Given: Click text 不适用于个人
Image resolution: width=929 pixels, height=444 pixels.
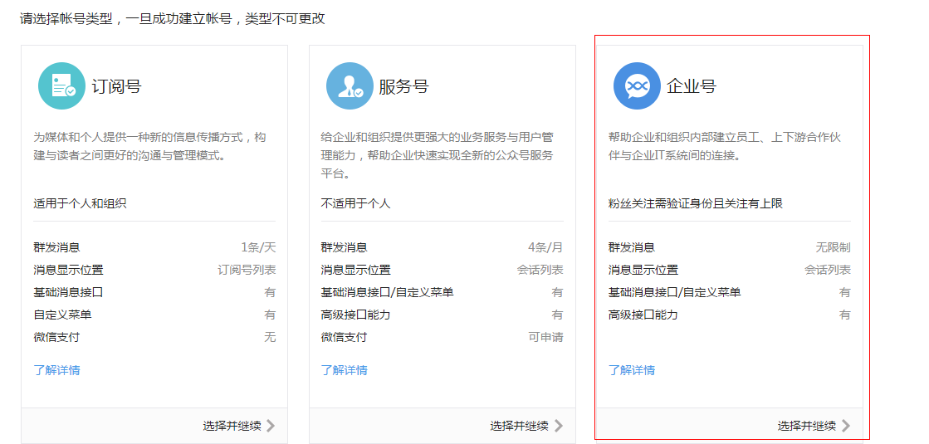Looking at the screenshot, I should 355,203.
